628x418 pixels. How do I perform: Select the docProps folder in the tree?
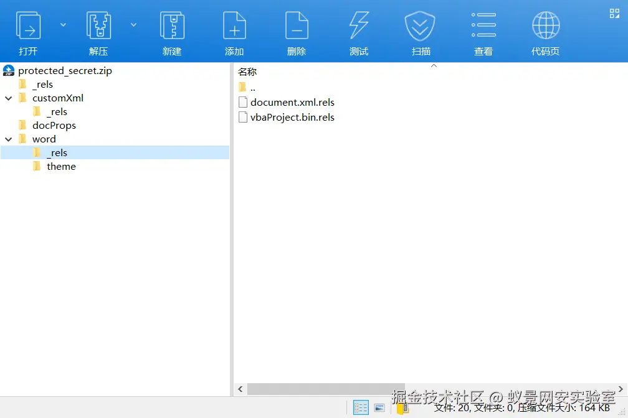tap(54, 126)
